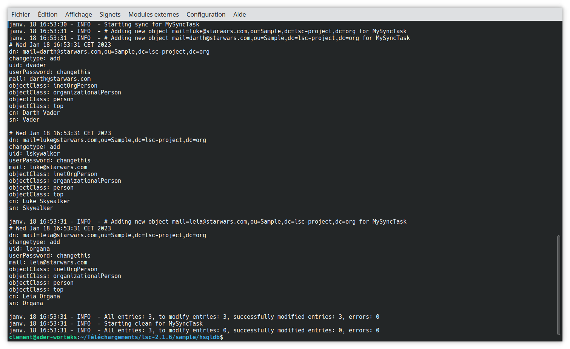Click the line 'uid: lorgana'
The image size is (570, 349).
(29, 249)
